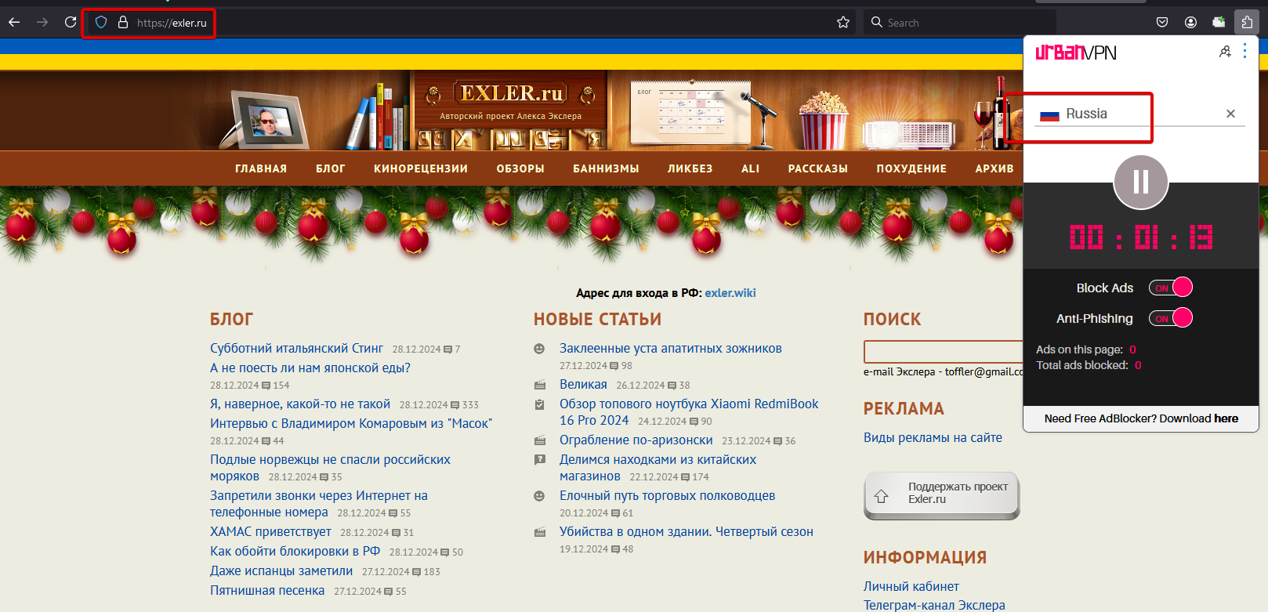Clear the selected Russia location
Image resolution: width=1268 pixels, height=612 pixels.
pos(1230,114)
